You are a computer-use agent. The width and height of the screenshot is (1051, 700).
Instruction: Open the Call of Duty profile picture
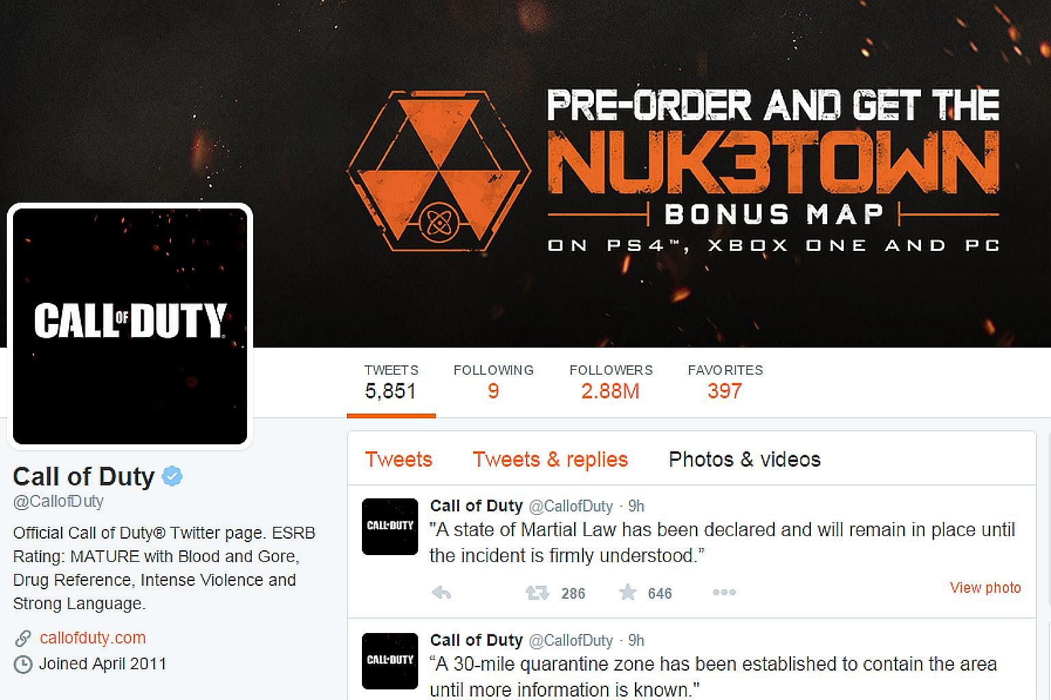130,327
